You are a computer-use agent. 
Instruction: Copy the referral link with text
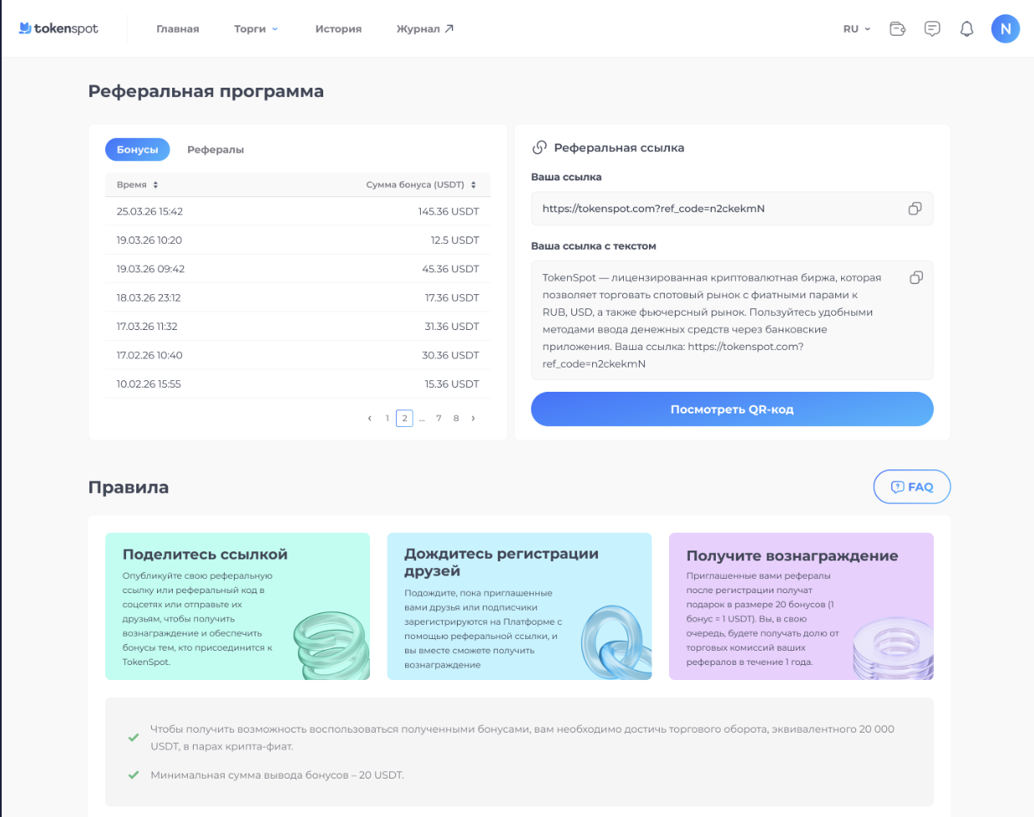(x=915, y=277)
